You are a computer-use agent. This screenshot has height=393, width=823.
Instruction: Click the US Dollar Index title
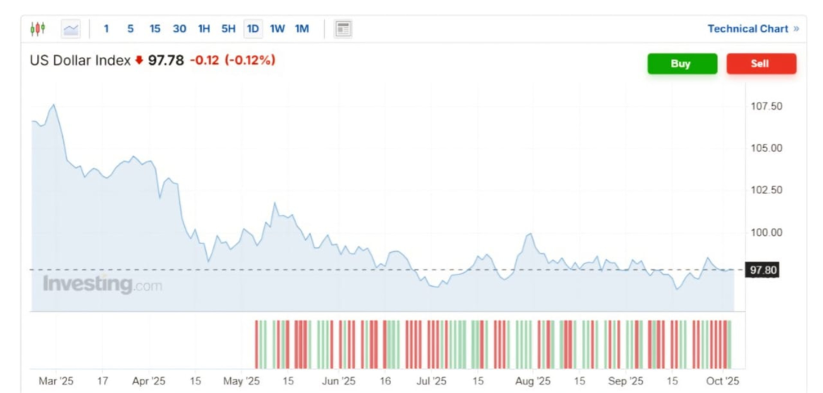click(80, 60)
